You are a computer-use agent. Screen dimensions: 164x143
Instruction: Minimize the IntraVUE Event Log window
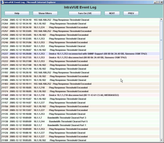[x=155, y=2]
